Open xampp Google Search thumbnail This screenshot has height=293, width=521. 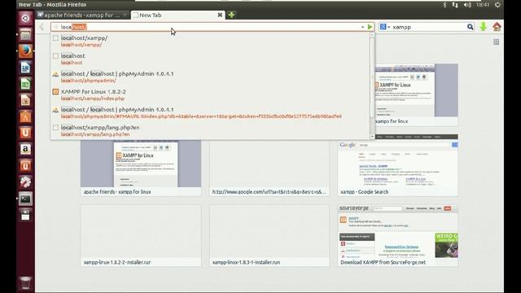[398, 165]
